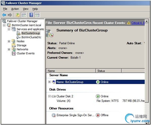
Task: Click the scroll up arrow in details pane
Action: tap(146, 21)
